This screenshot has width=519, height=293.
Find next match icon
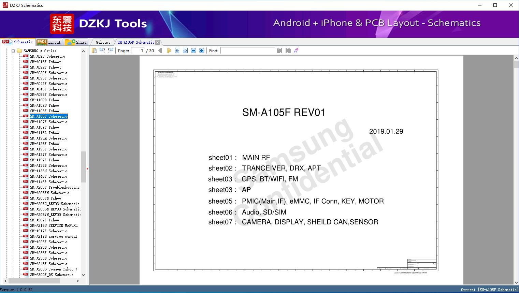pyautogui.click(x=288, y=50)
